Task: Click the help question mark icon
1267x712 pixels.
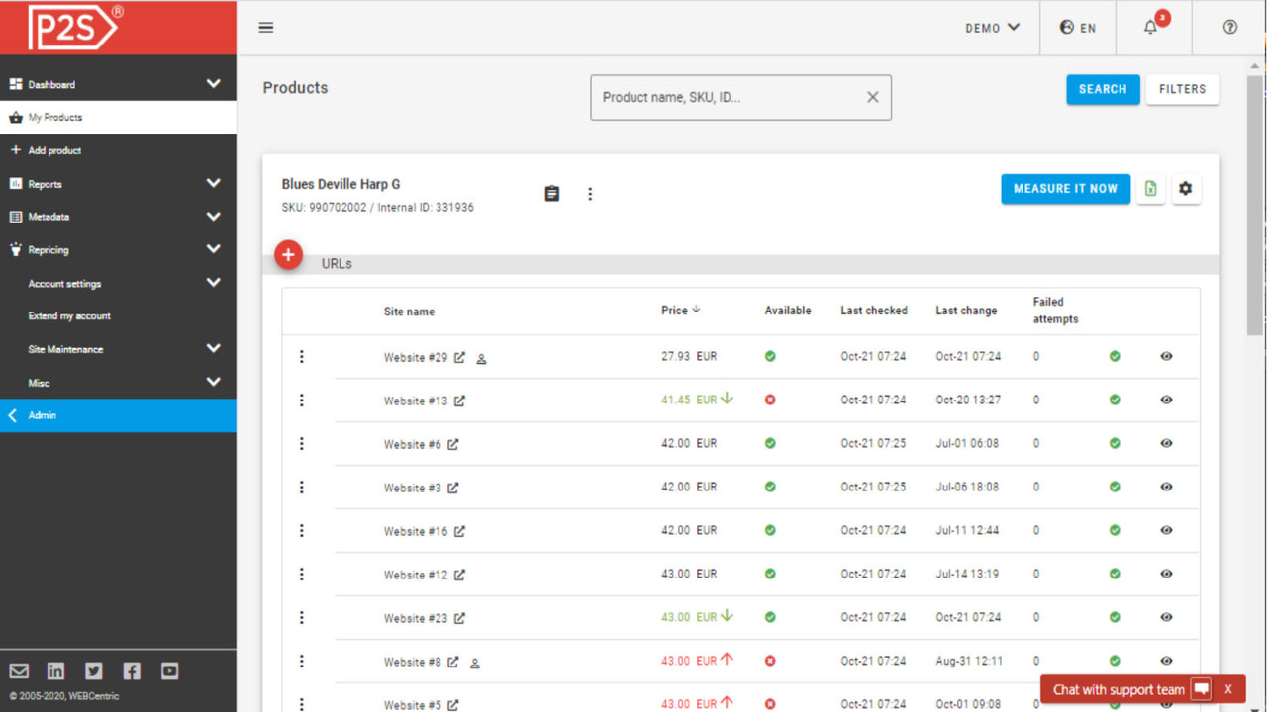Action: click(x=1229, y=28)
